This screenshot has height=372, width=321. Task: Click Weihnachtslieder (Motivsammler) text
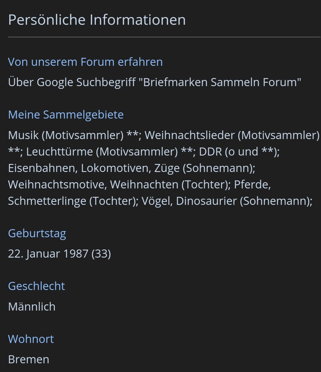tap(232, 135)
